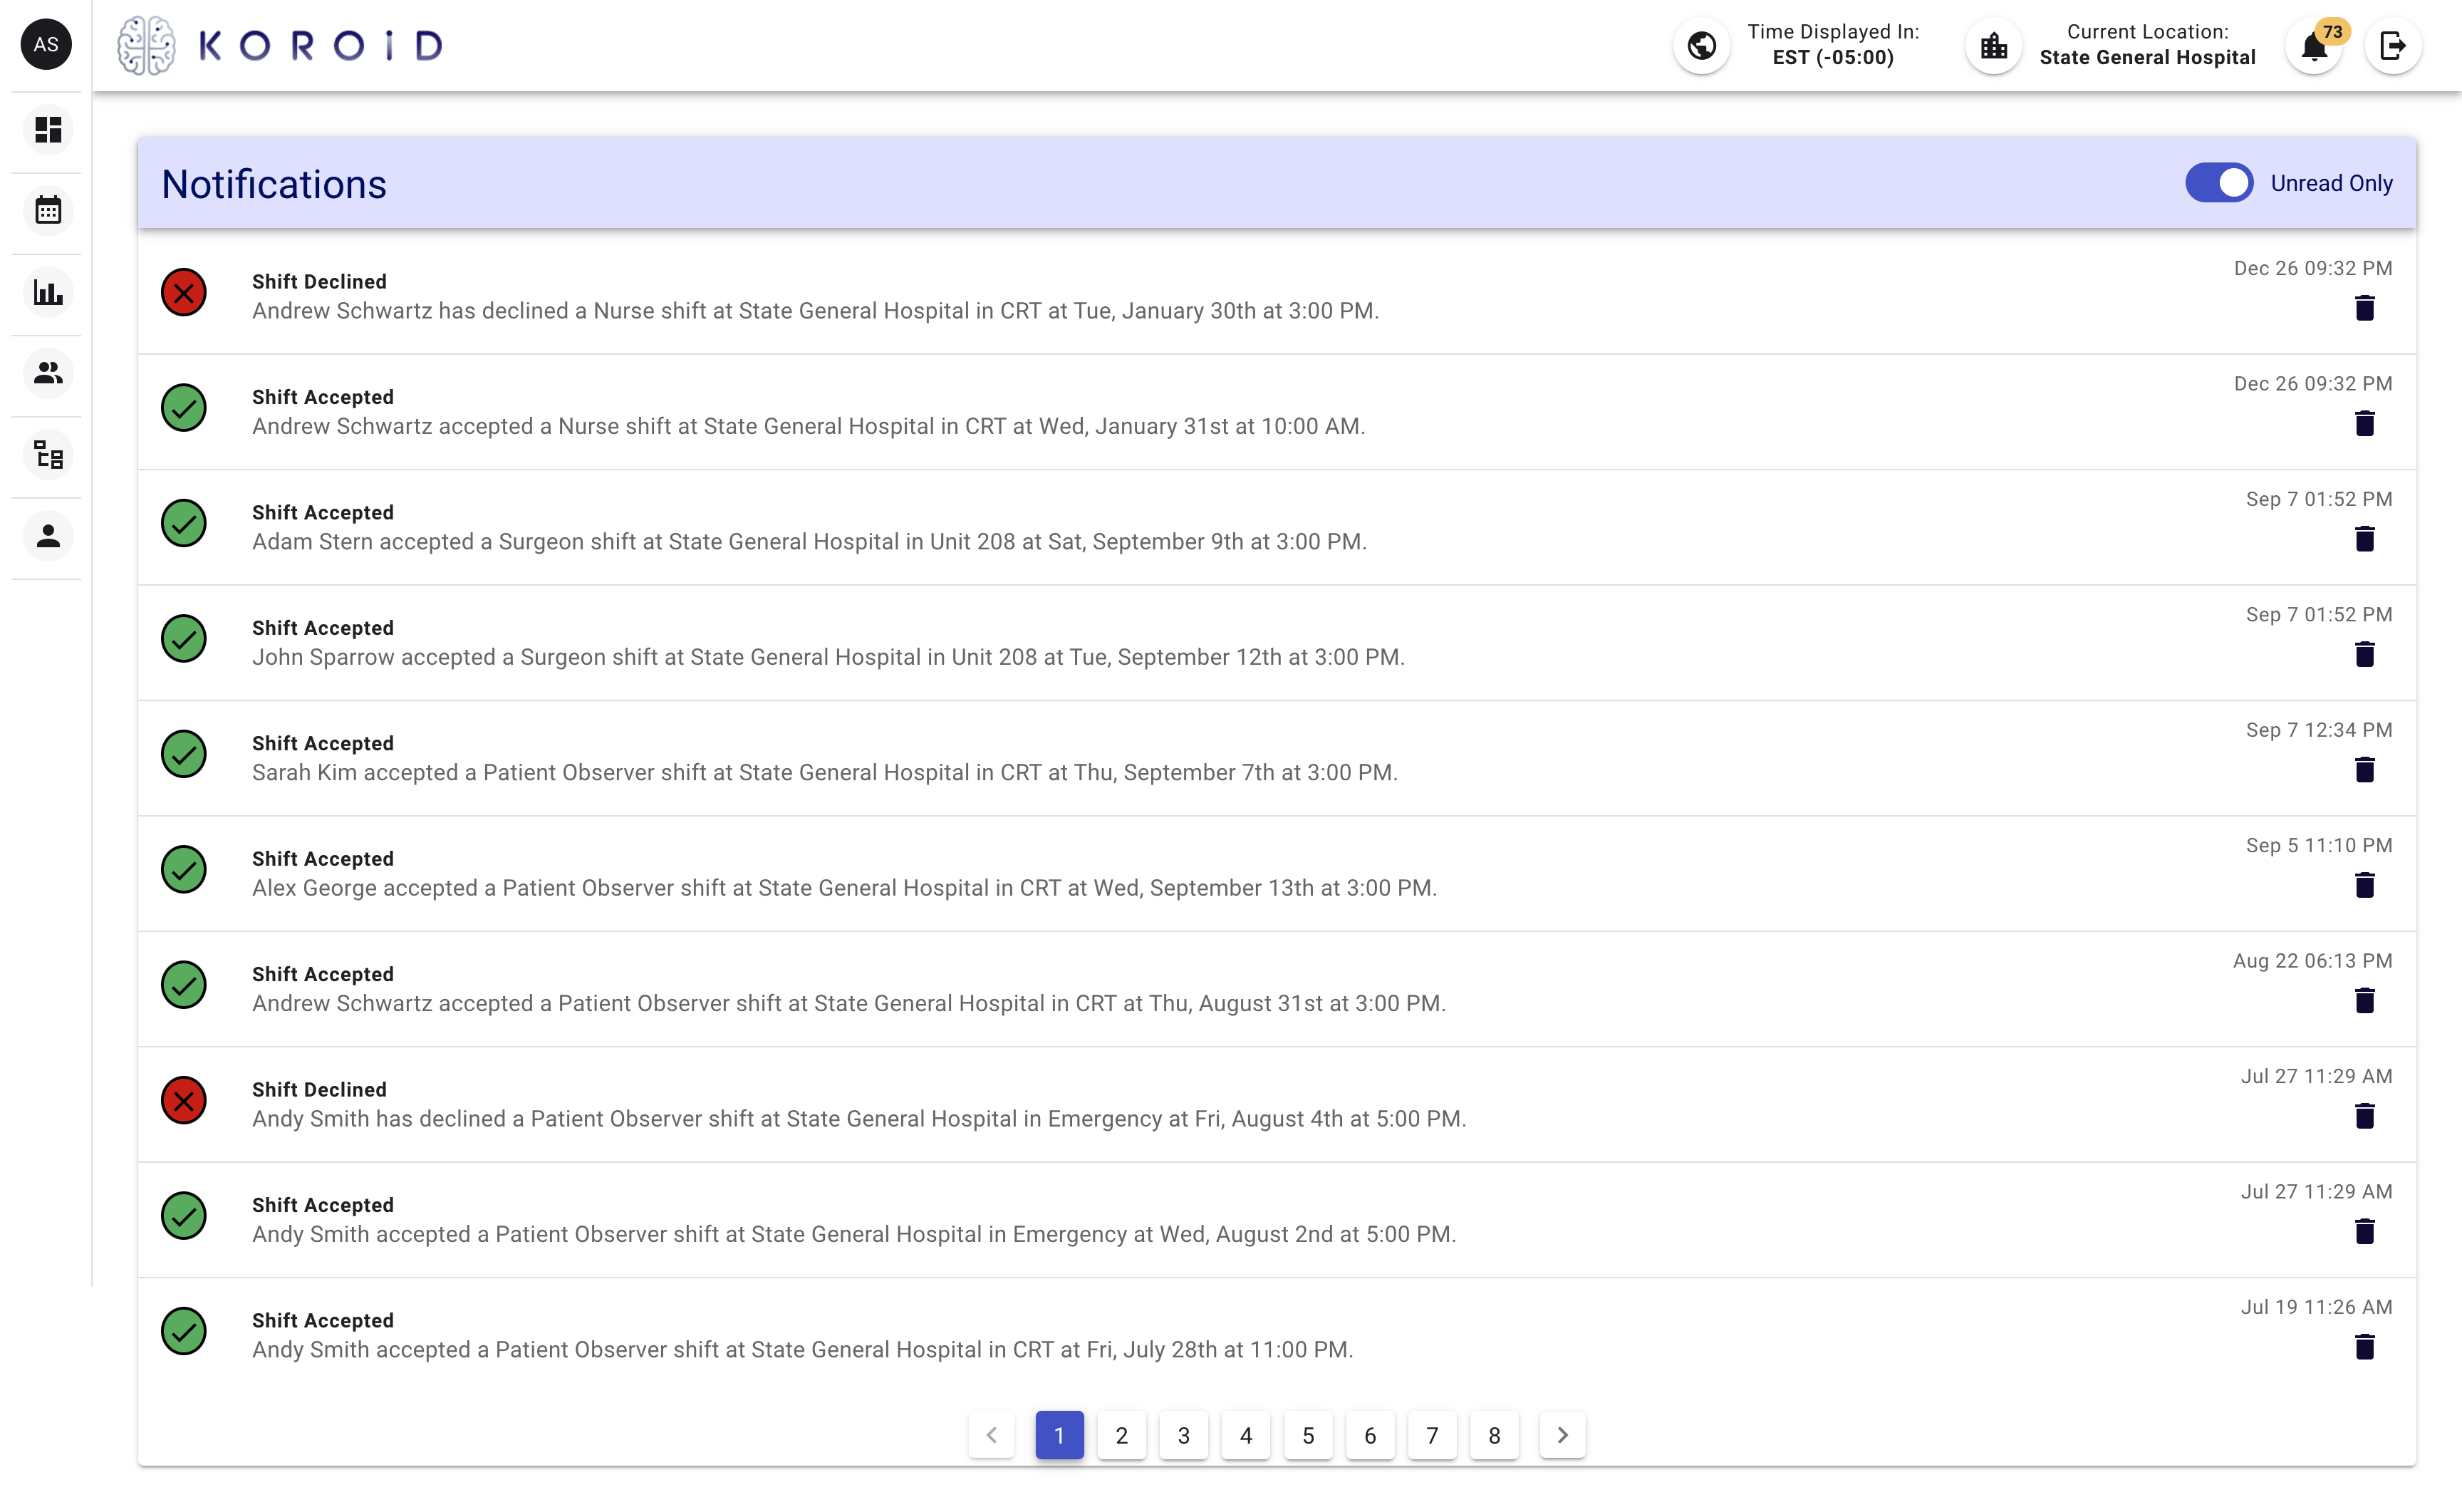This screenshot has width=2462, height=1512.
Task: Open the calendar schedule view
Action: tap(47, 211)
